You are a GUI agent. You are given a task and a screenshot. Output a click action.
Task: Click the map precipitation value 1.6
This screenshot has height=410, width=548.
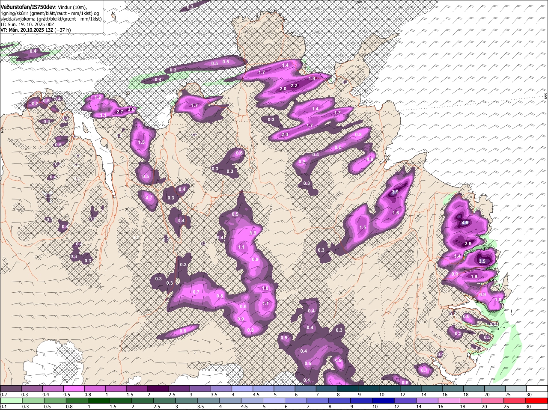[x=396, y=213]
